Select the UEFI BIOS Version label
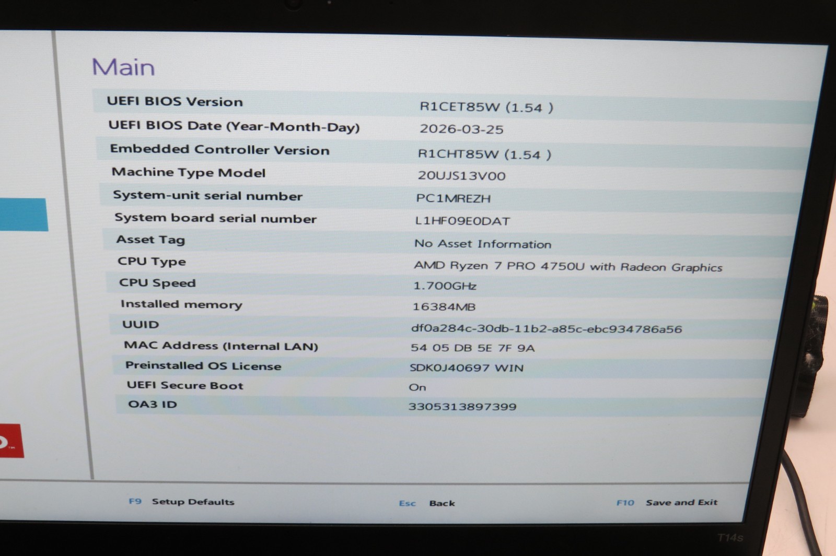 click(x=175, y=101)
